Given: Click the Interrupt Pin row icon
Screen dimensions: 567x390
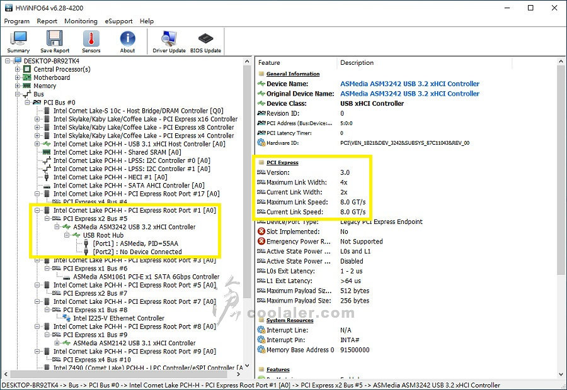Looking at the screenshot, I should [x=261, y=340].
